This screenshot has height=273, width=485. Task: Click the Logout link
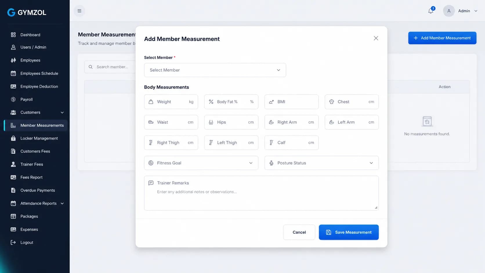tap(36, 243)
